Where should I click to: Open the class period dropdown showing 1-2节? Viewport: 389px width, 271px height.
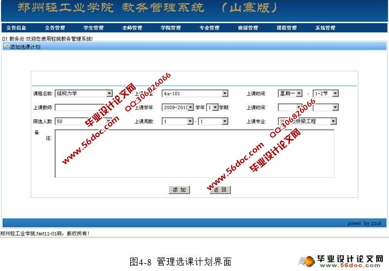[x=326, y=94]
